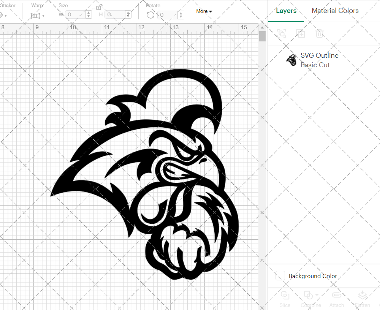The height and width of the screenshot is (310, 380).
Task: Click the Basic Cut label
Action: click(315, 65)
